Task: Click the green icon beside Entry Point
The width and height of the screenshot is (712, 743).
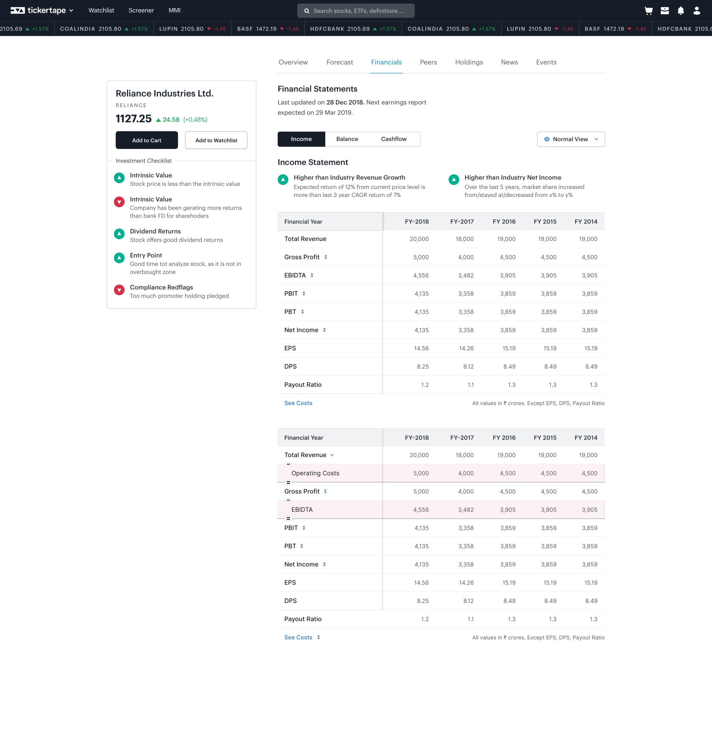Action: [x=119, y=258]
